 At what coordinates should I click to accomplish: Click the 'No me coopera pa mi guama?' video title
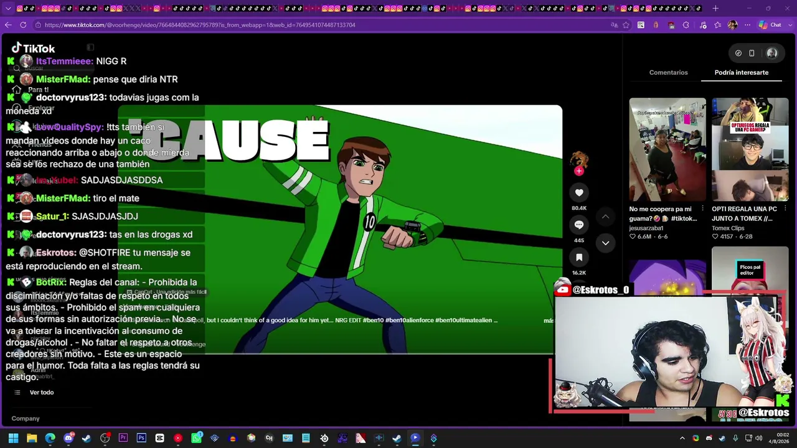[663, 214]
